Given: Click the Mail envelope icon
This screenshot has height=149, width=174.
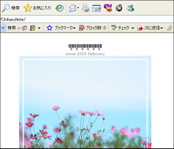Looking at the screenshot, I should [x=73, y=8].
